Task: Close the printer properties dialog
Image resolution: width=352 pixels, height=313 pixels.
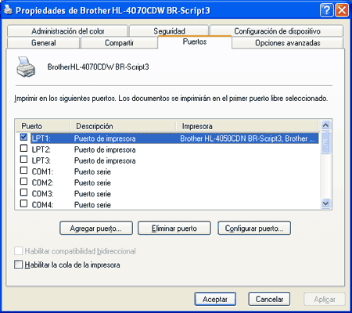Action: click(x=342, y=10)
